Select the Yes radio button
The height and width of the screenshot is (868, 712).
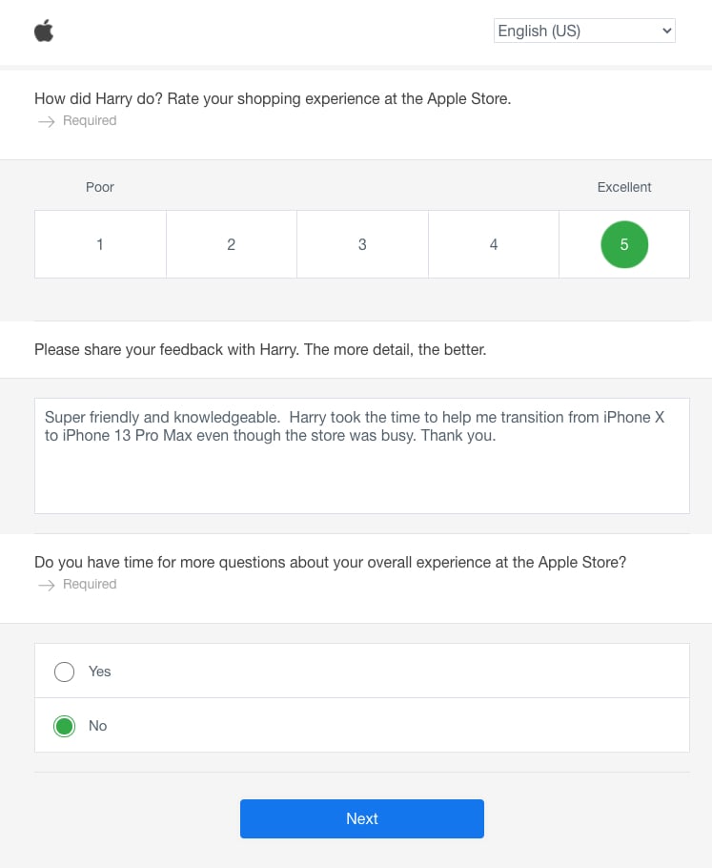[x=64, y=672]
